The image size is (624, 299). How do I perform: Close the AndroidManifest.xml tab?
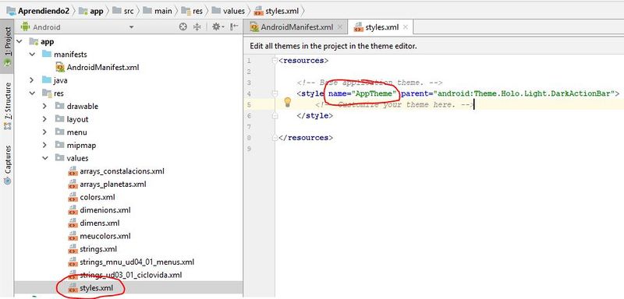pos(340,27)
